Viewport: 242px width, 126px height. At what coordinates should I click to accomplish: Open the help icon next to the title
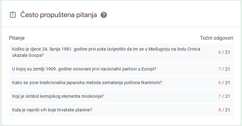click(x=104, y=15)
